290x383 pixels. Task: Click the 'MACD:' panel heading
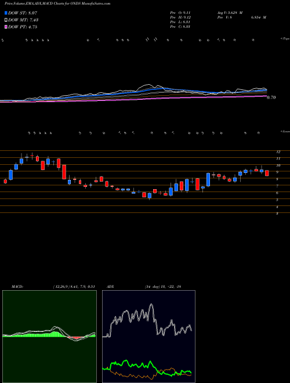coord(17,287)
